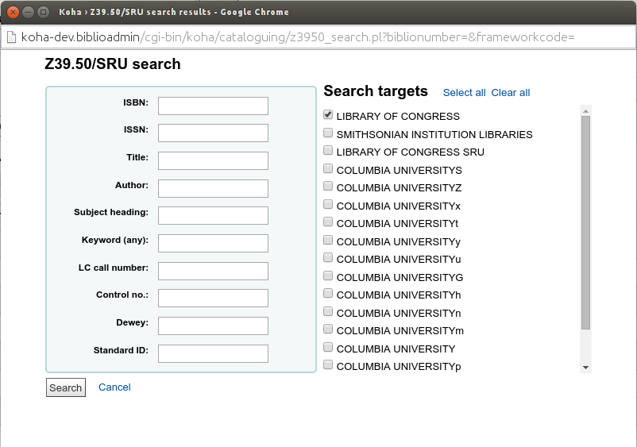
Task: Click the Dewey input field
Action: 213,326
